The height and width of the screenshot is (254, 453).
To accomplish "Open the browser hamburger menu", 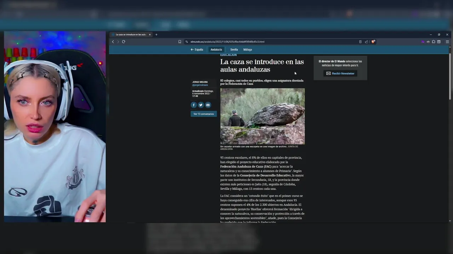I will [x=447, y=42].
